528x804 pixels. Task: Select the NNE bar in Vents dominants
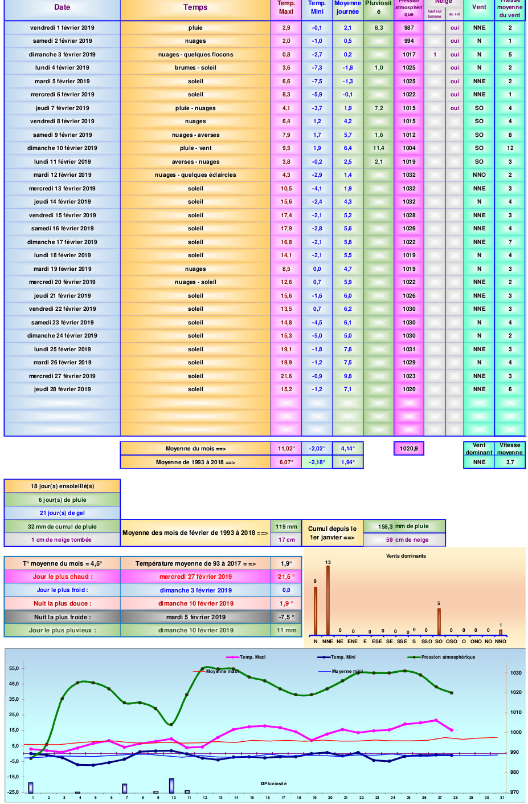(x=328, y=600)
